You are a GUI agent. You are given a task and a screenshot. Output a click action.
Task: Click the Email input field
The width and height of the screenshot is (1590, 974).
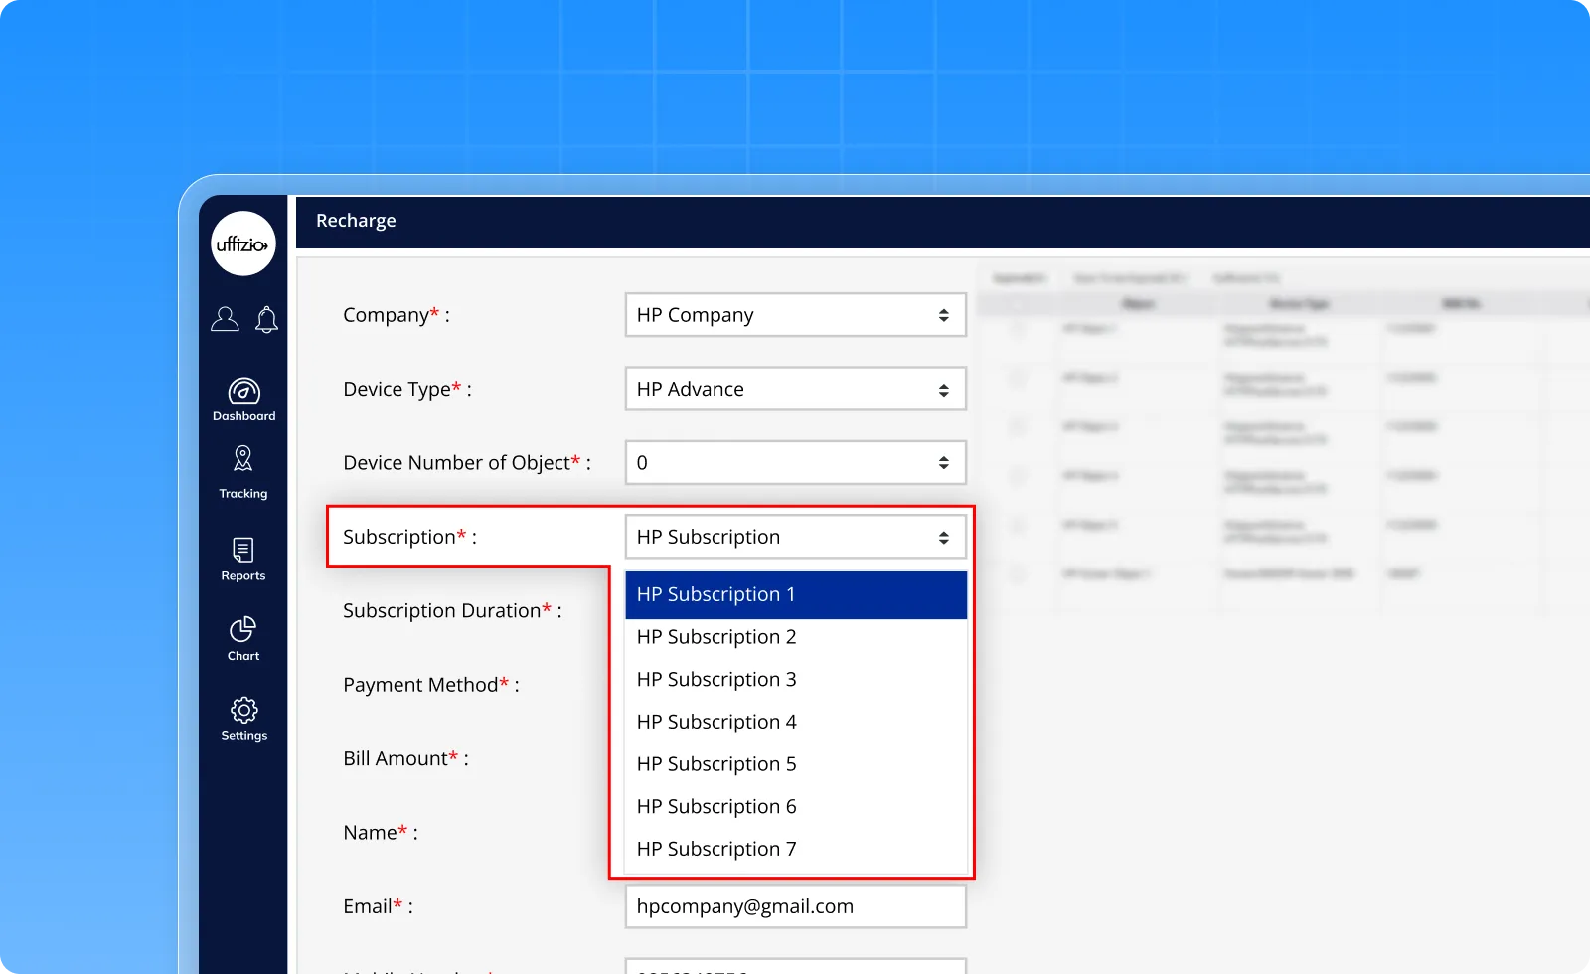795,906
